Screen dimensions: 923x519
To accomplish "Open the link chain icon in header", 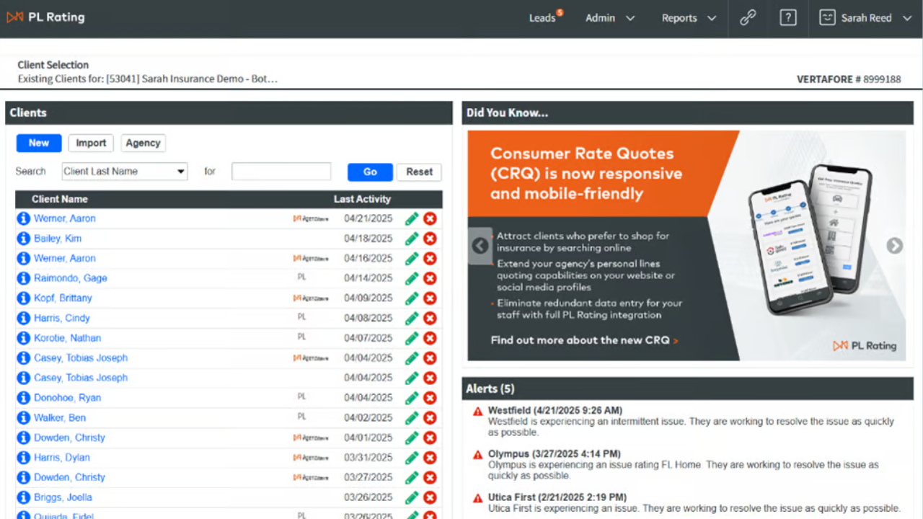I will click(x=748, y=18).
